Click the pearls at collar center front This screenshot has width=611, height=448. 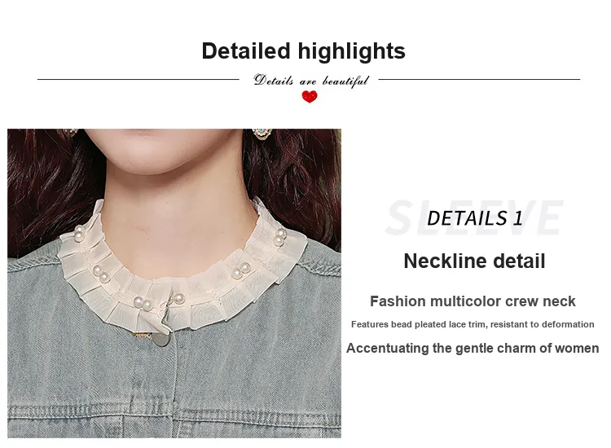pos(143,304)
